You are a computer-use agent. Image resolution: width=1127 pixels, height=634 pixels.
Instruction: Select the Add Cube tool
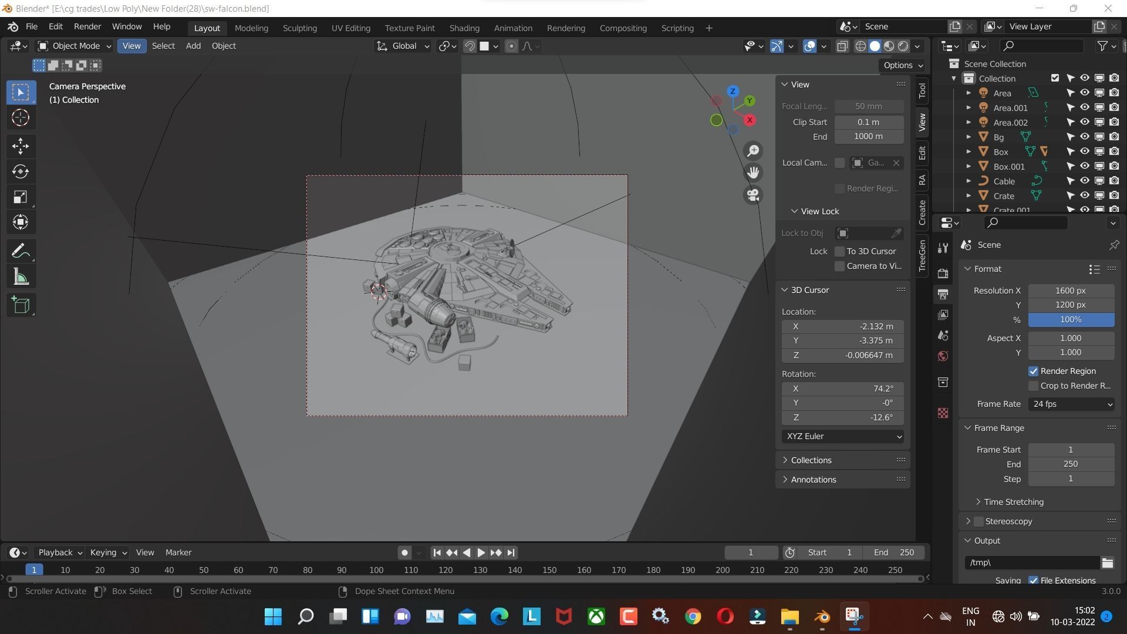21,305
